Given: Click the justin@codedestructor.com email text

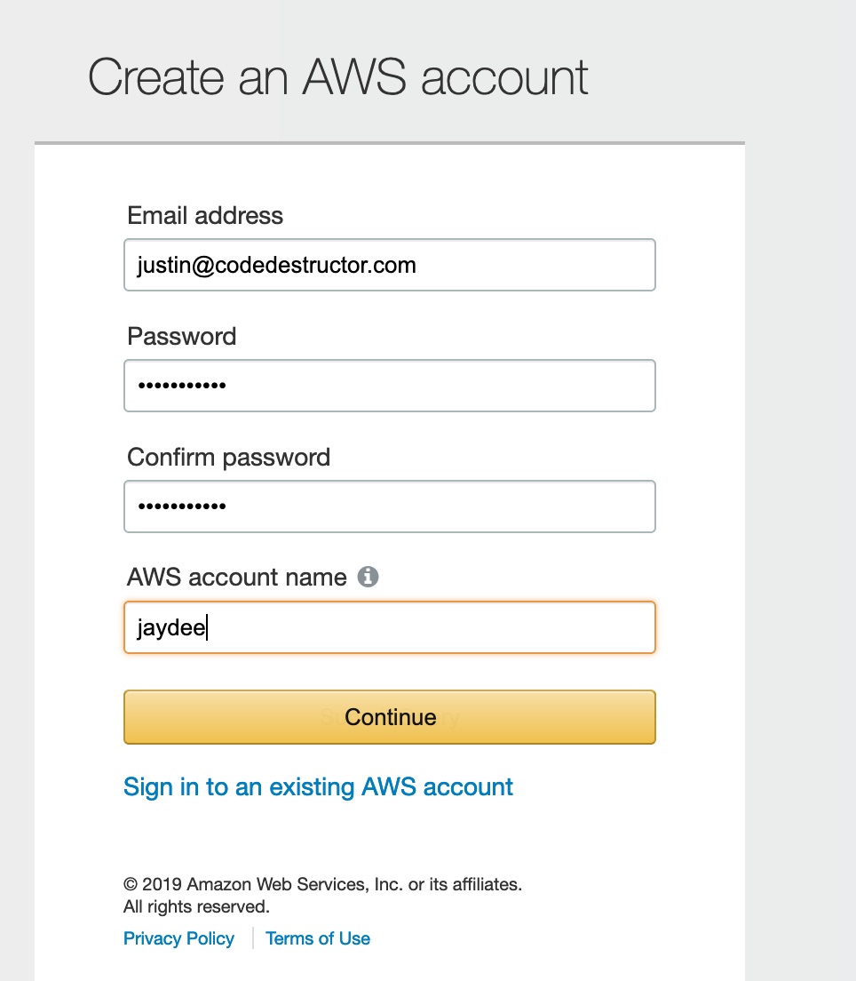Looking at the screenshot, I should (x=276, y=266).
